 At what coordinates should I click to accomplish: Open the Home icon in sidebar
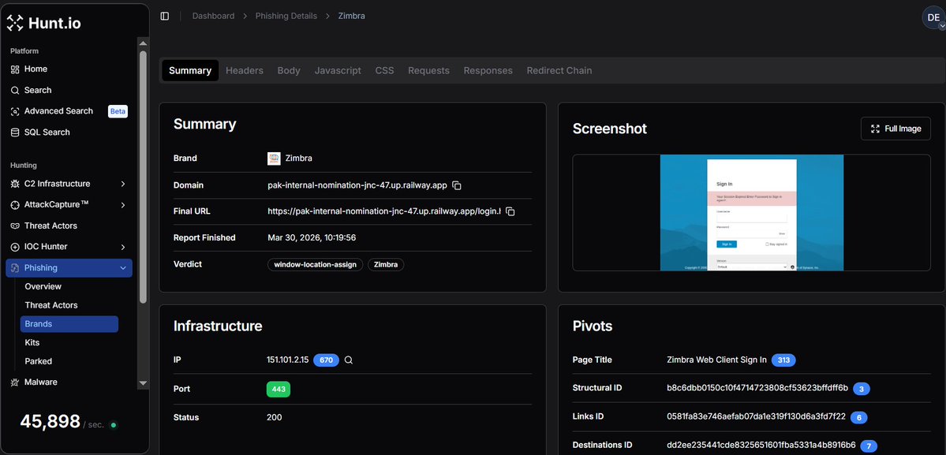click(x=15, y=69)
